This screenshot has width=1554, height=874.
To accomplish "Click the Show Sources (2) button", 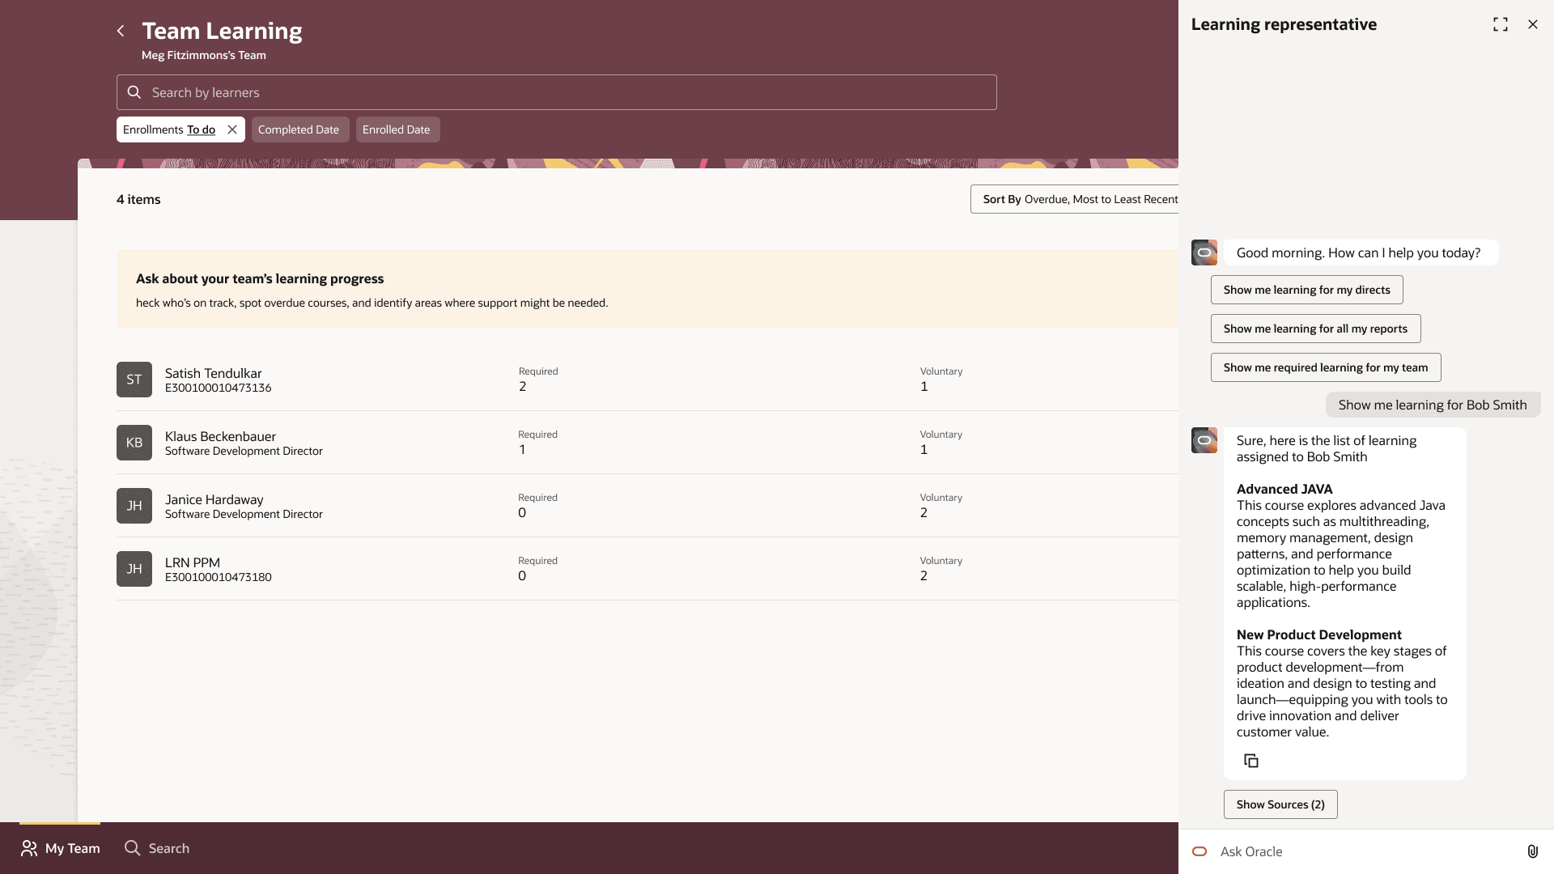I will pos(1280,804).
